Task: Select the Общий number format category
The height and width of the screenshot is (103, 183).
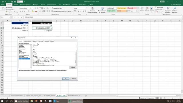Action: click(21, 45)
